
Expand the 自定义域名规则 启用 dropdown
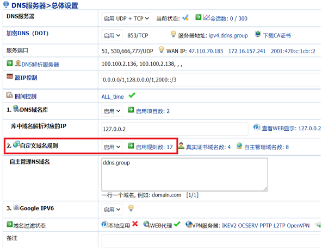click(x=112, y=147)
